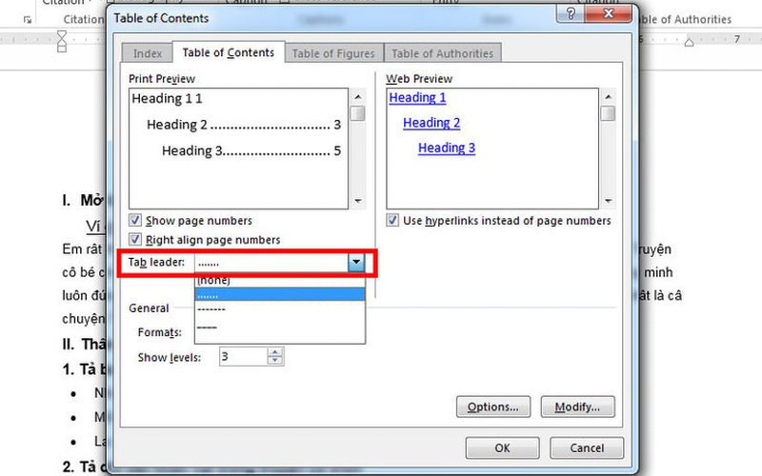Click Print Preview scrollbar thumb
The image size is (762, 476).
click(x=358, y=113)
